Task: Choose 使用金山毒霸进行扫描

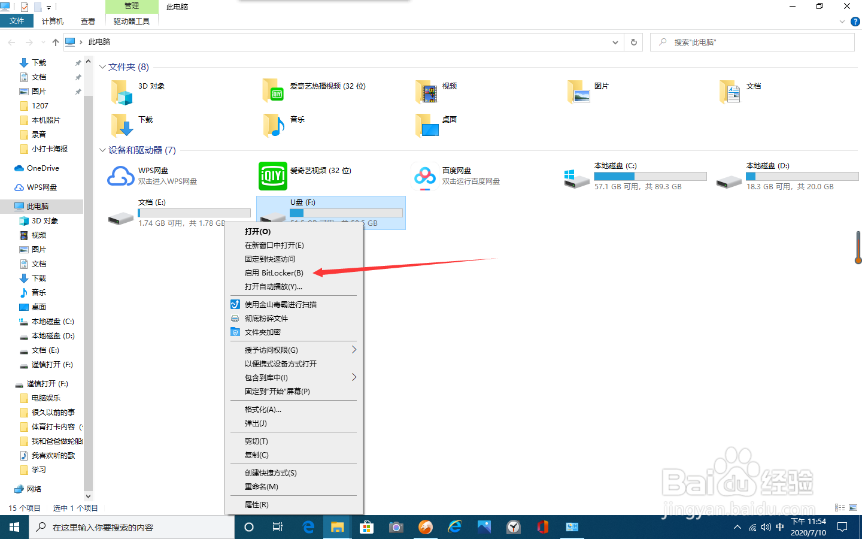Action: pos(294,304)
